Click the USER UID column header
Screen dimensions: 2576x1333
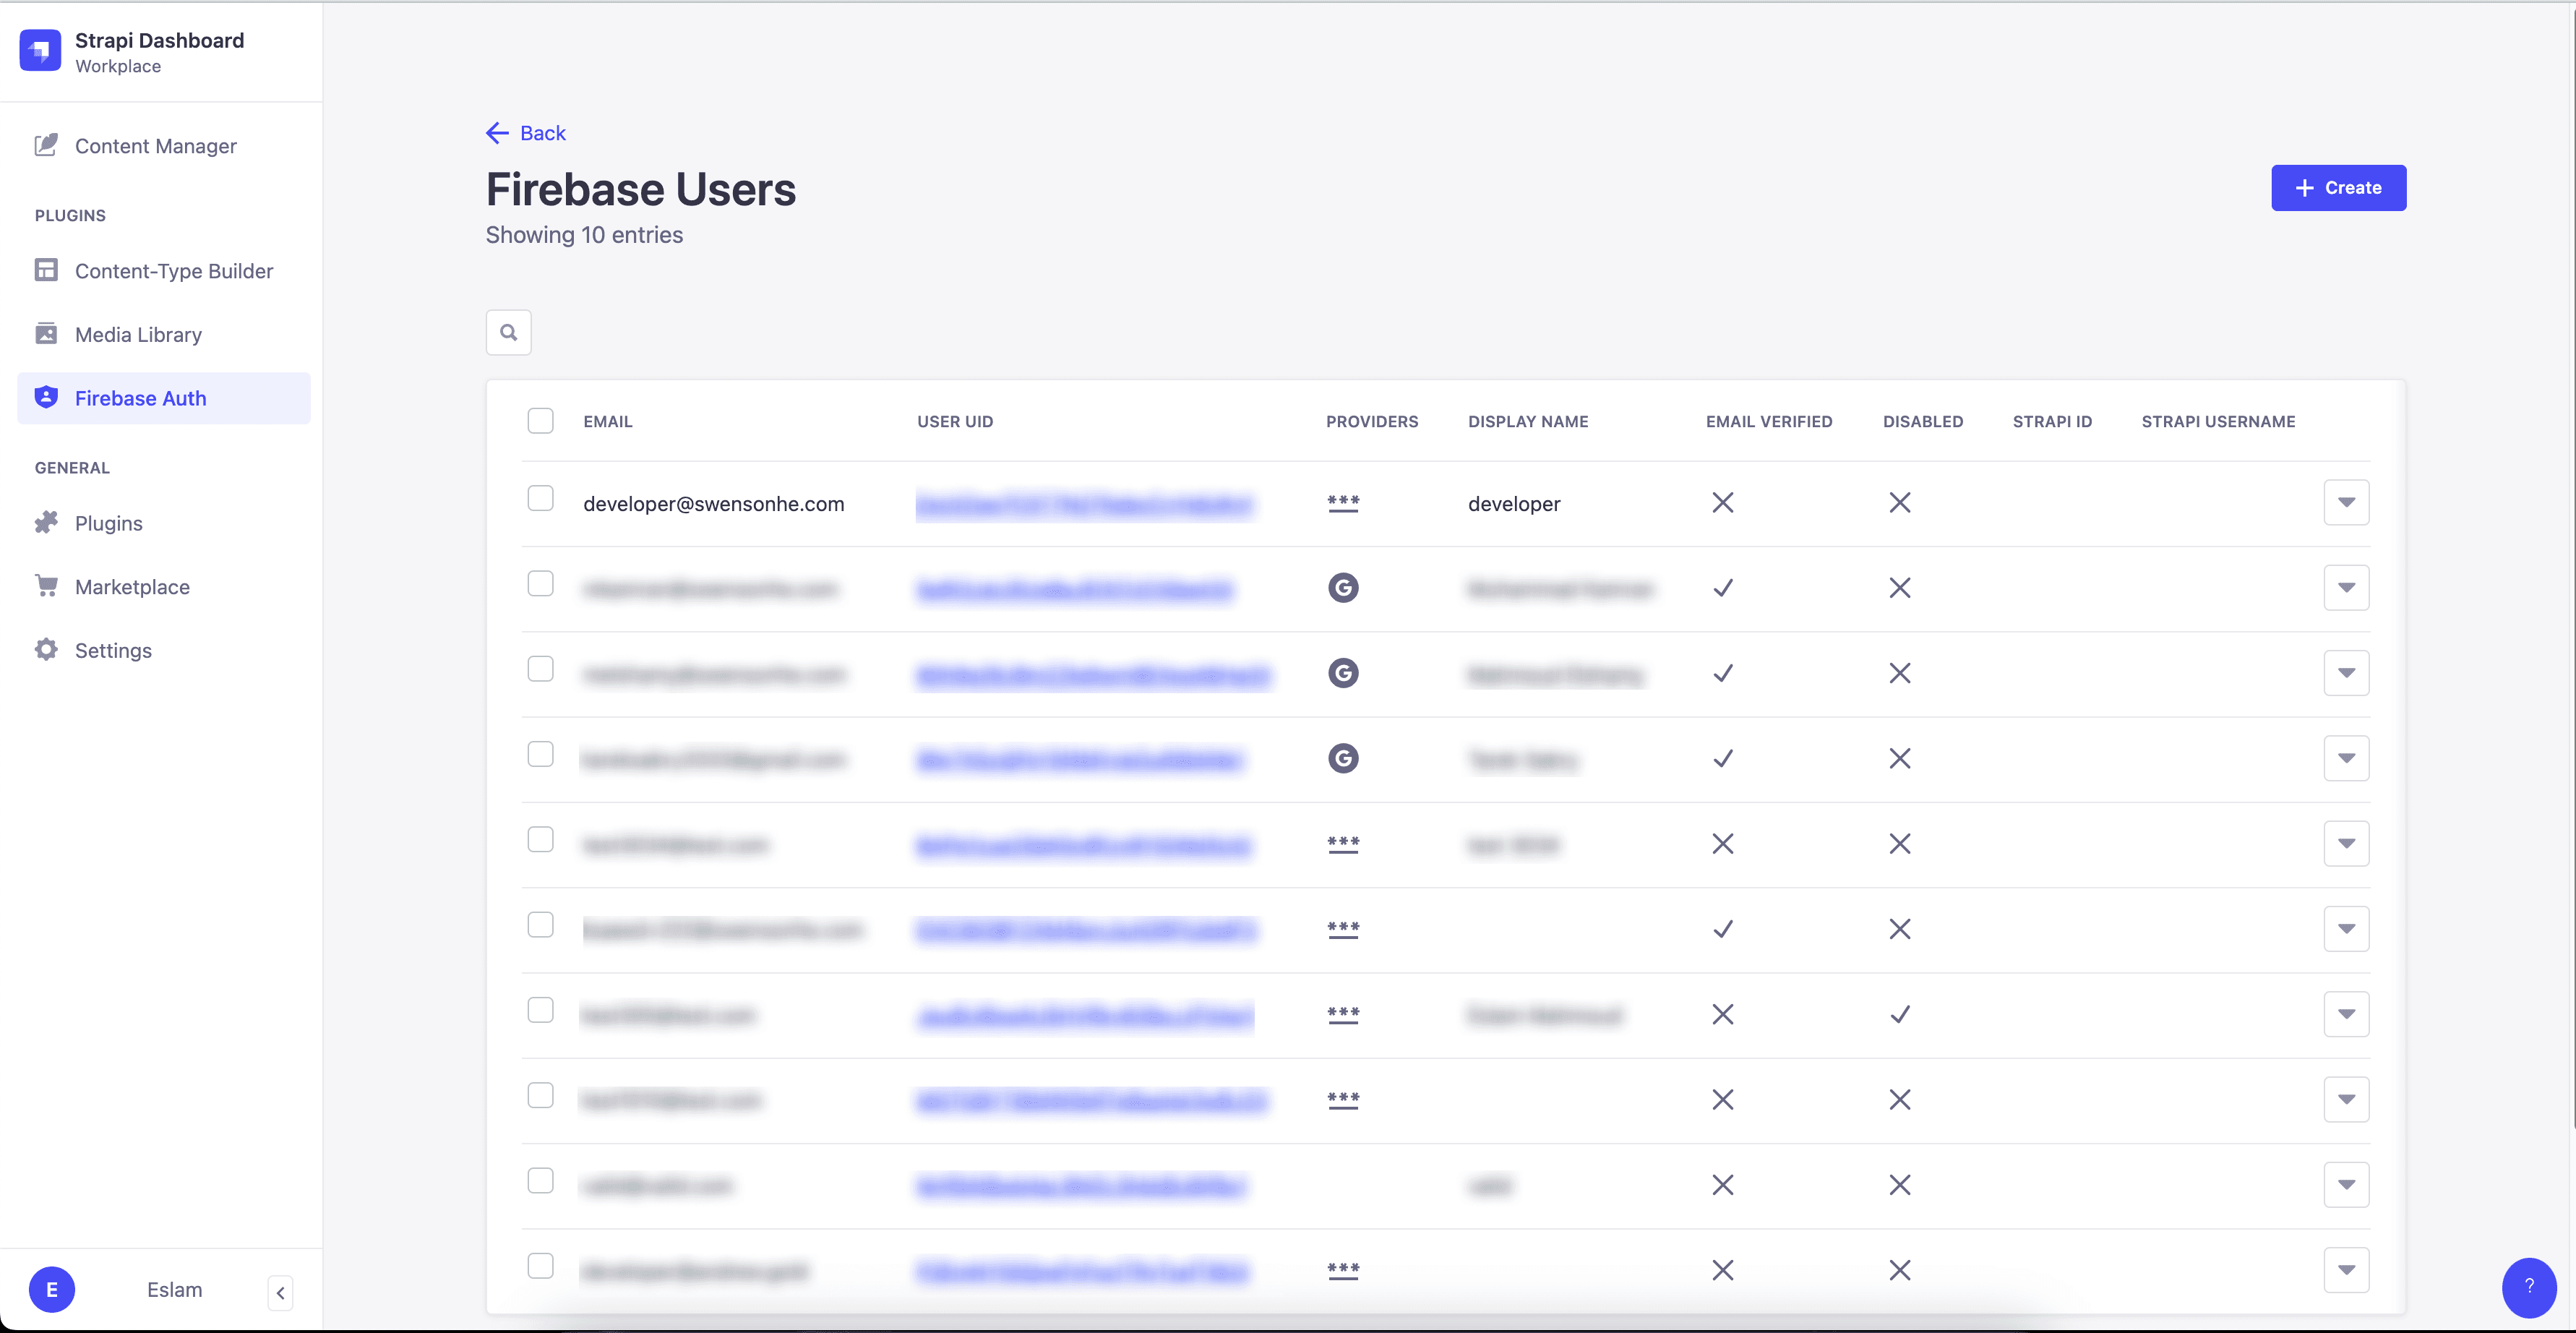(x=955, y=421)
